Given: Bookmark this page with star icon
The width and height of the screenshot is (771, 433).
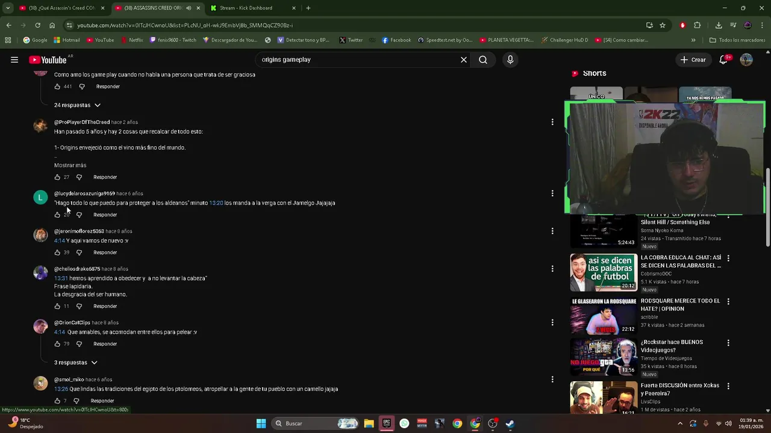Looking at the screenshot, I should (x=663, y=25).
